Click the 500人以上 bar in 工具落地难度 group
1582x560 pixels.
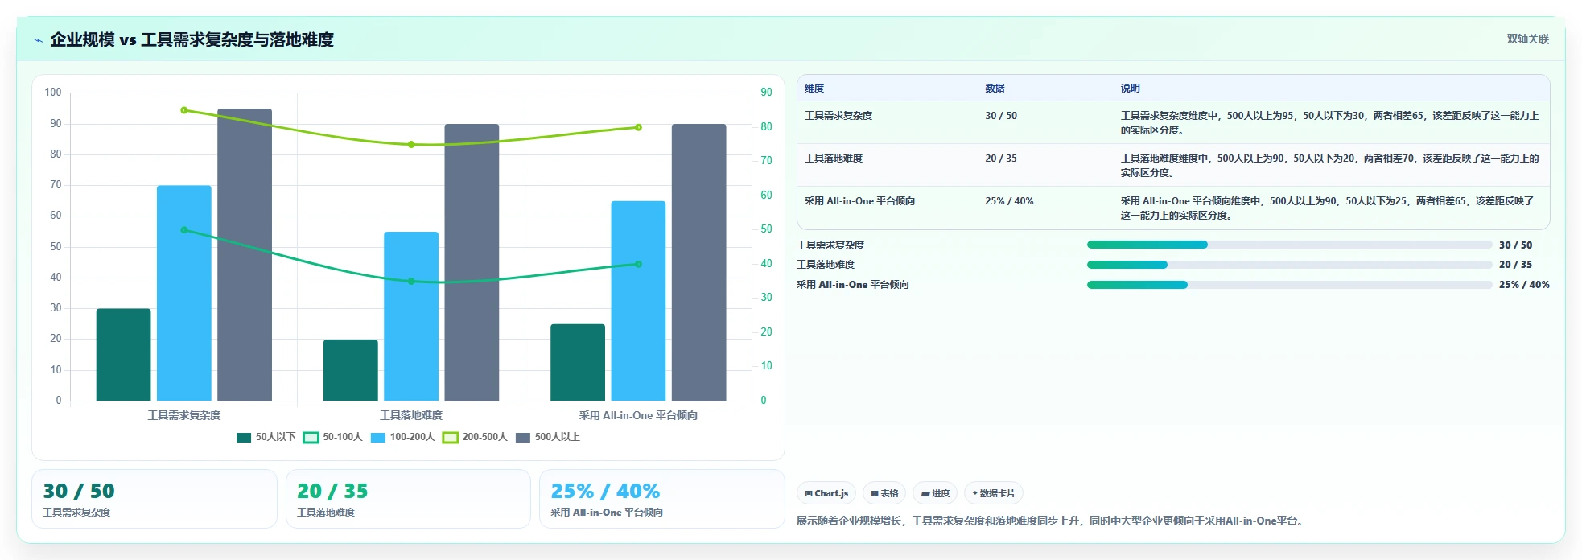click(472, 262)
